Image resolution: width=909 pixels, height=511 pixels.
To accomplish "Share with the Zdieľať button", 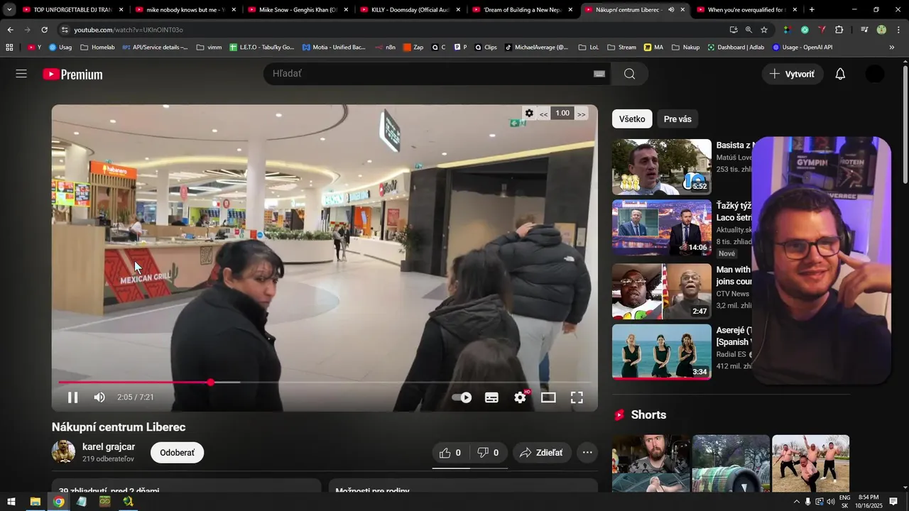I will [541, 453].
